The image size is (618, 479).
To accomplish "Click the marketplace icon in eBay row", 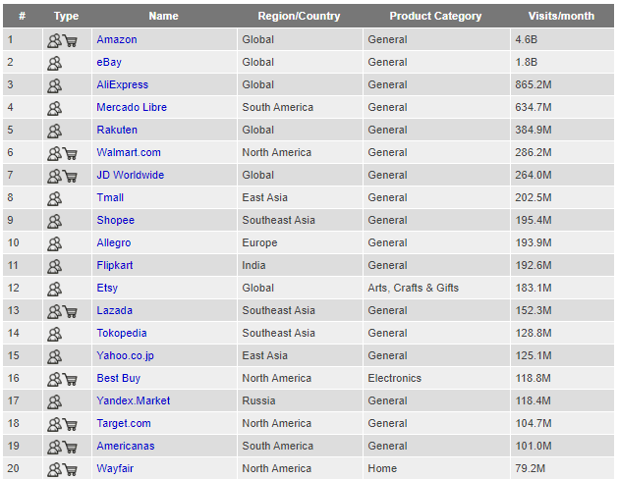I will (x=54, y=63).
